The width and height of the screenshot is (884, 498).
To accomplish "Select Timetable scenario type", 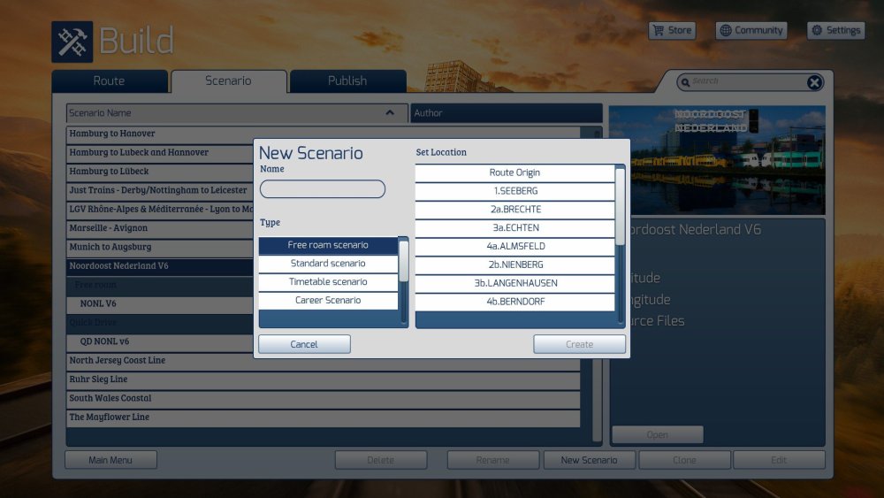I will click(x=328, y=282).
